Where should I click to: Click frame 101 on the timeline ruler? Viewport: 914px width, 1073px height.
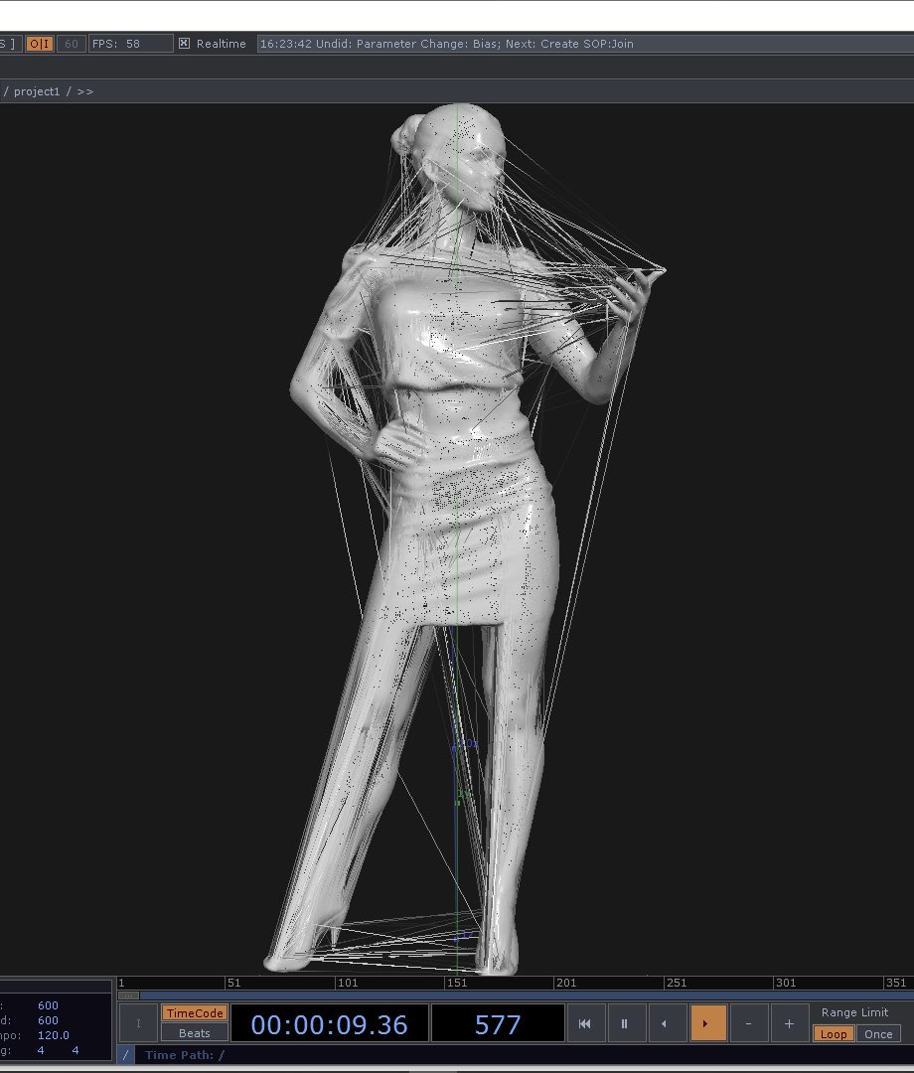348,983
